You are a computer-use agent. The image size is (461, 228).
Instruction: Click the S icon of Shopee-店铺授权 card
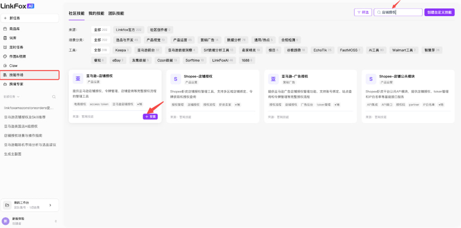click(x=175, y=79)
